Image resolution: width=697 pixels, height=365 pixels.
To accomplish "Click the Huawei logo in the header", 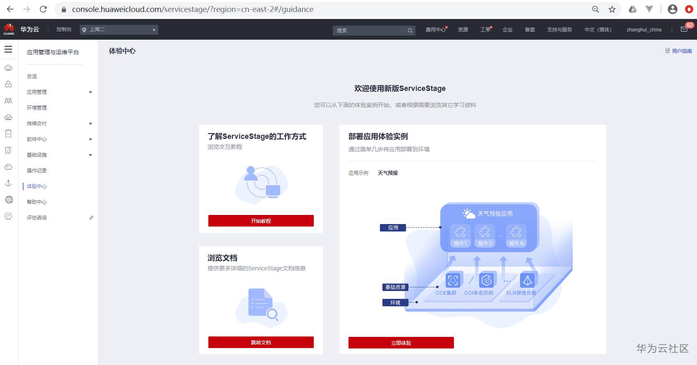I will click(9, 29).
